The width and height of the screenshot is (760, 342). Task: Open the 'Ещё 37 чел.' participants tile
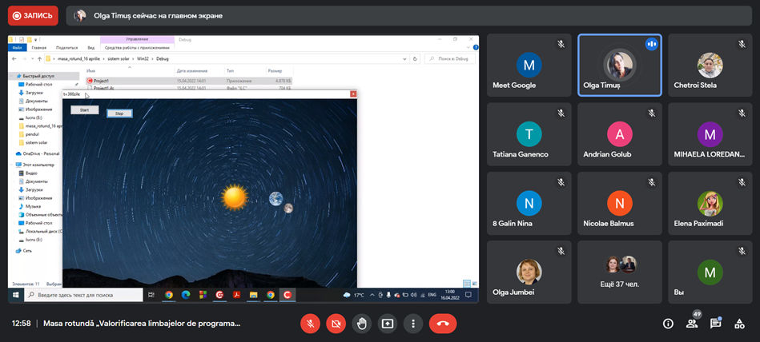pos(619,272)
